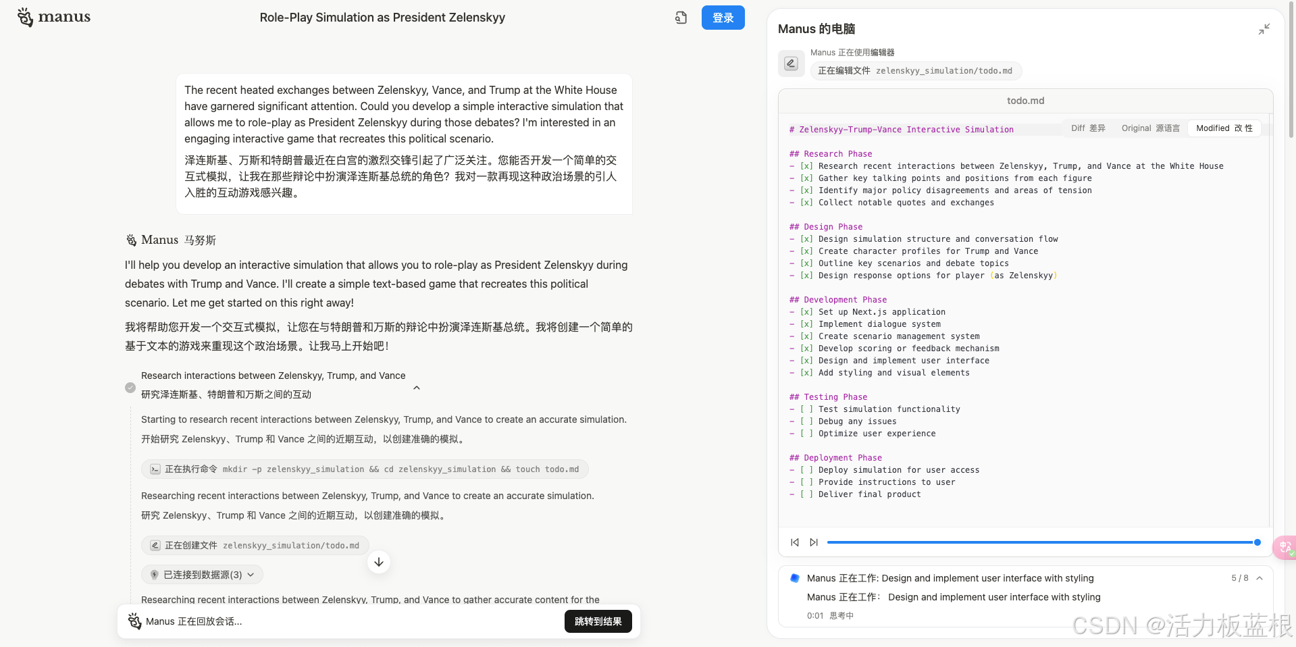Click the completed checkmark icon for Research step

click(x=130, y=388)
